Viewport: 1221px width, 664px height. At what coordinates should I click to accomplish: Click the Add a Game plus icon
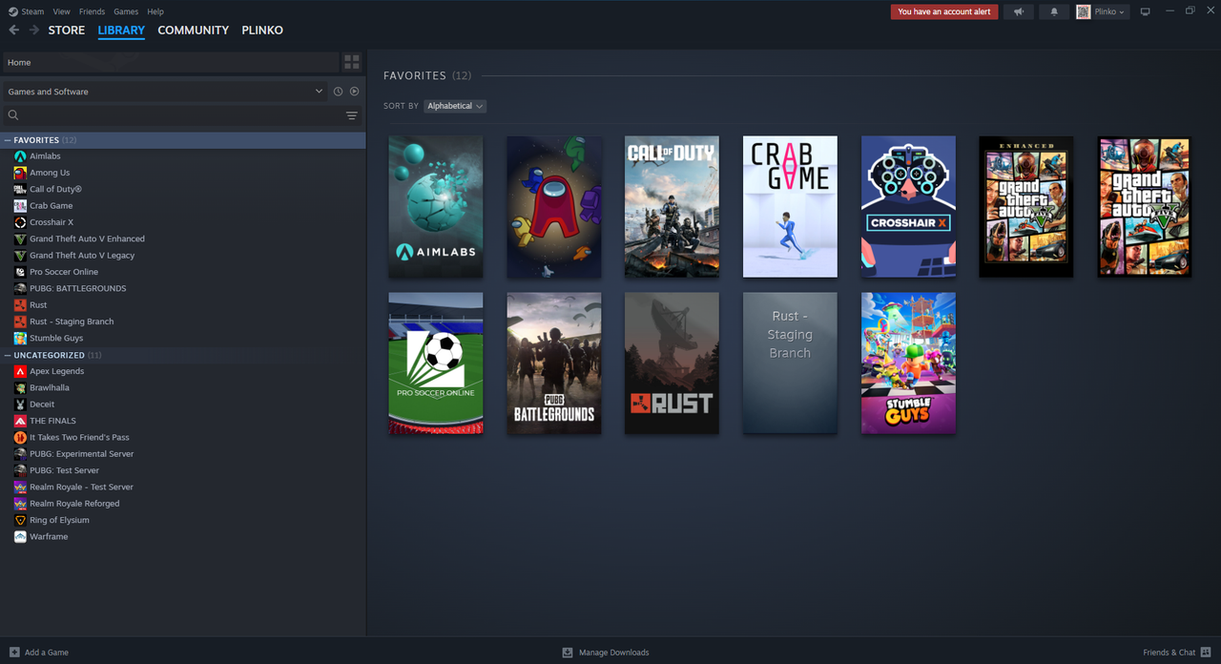(x=14, y=653)
